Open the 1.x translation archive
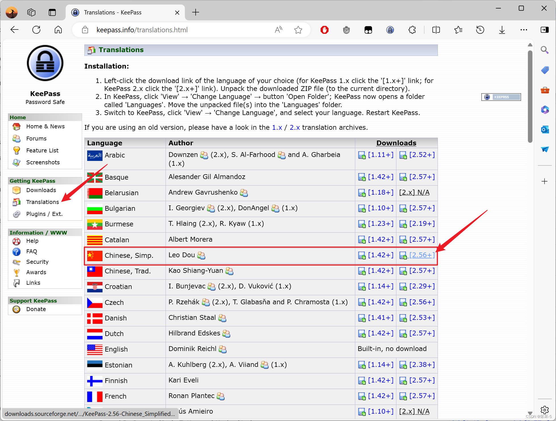The image size is (556, 421). [277, 127]
